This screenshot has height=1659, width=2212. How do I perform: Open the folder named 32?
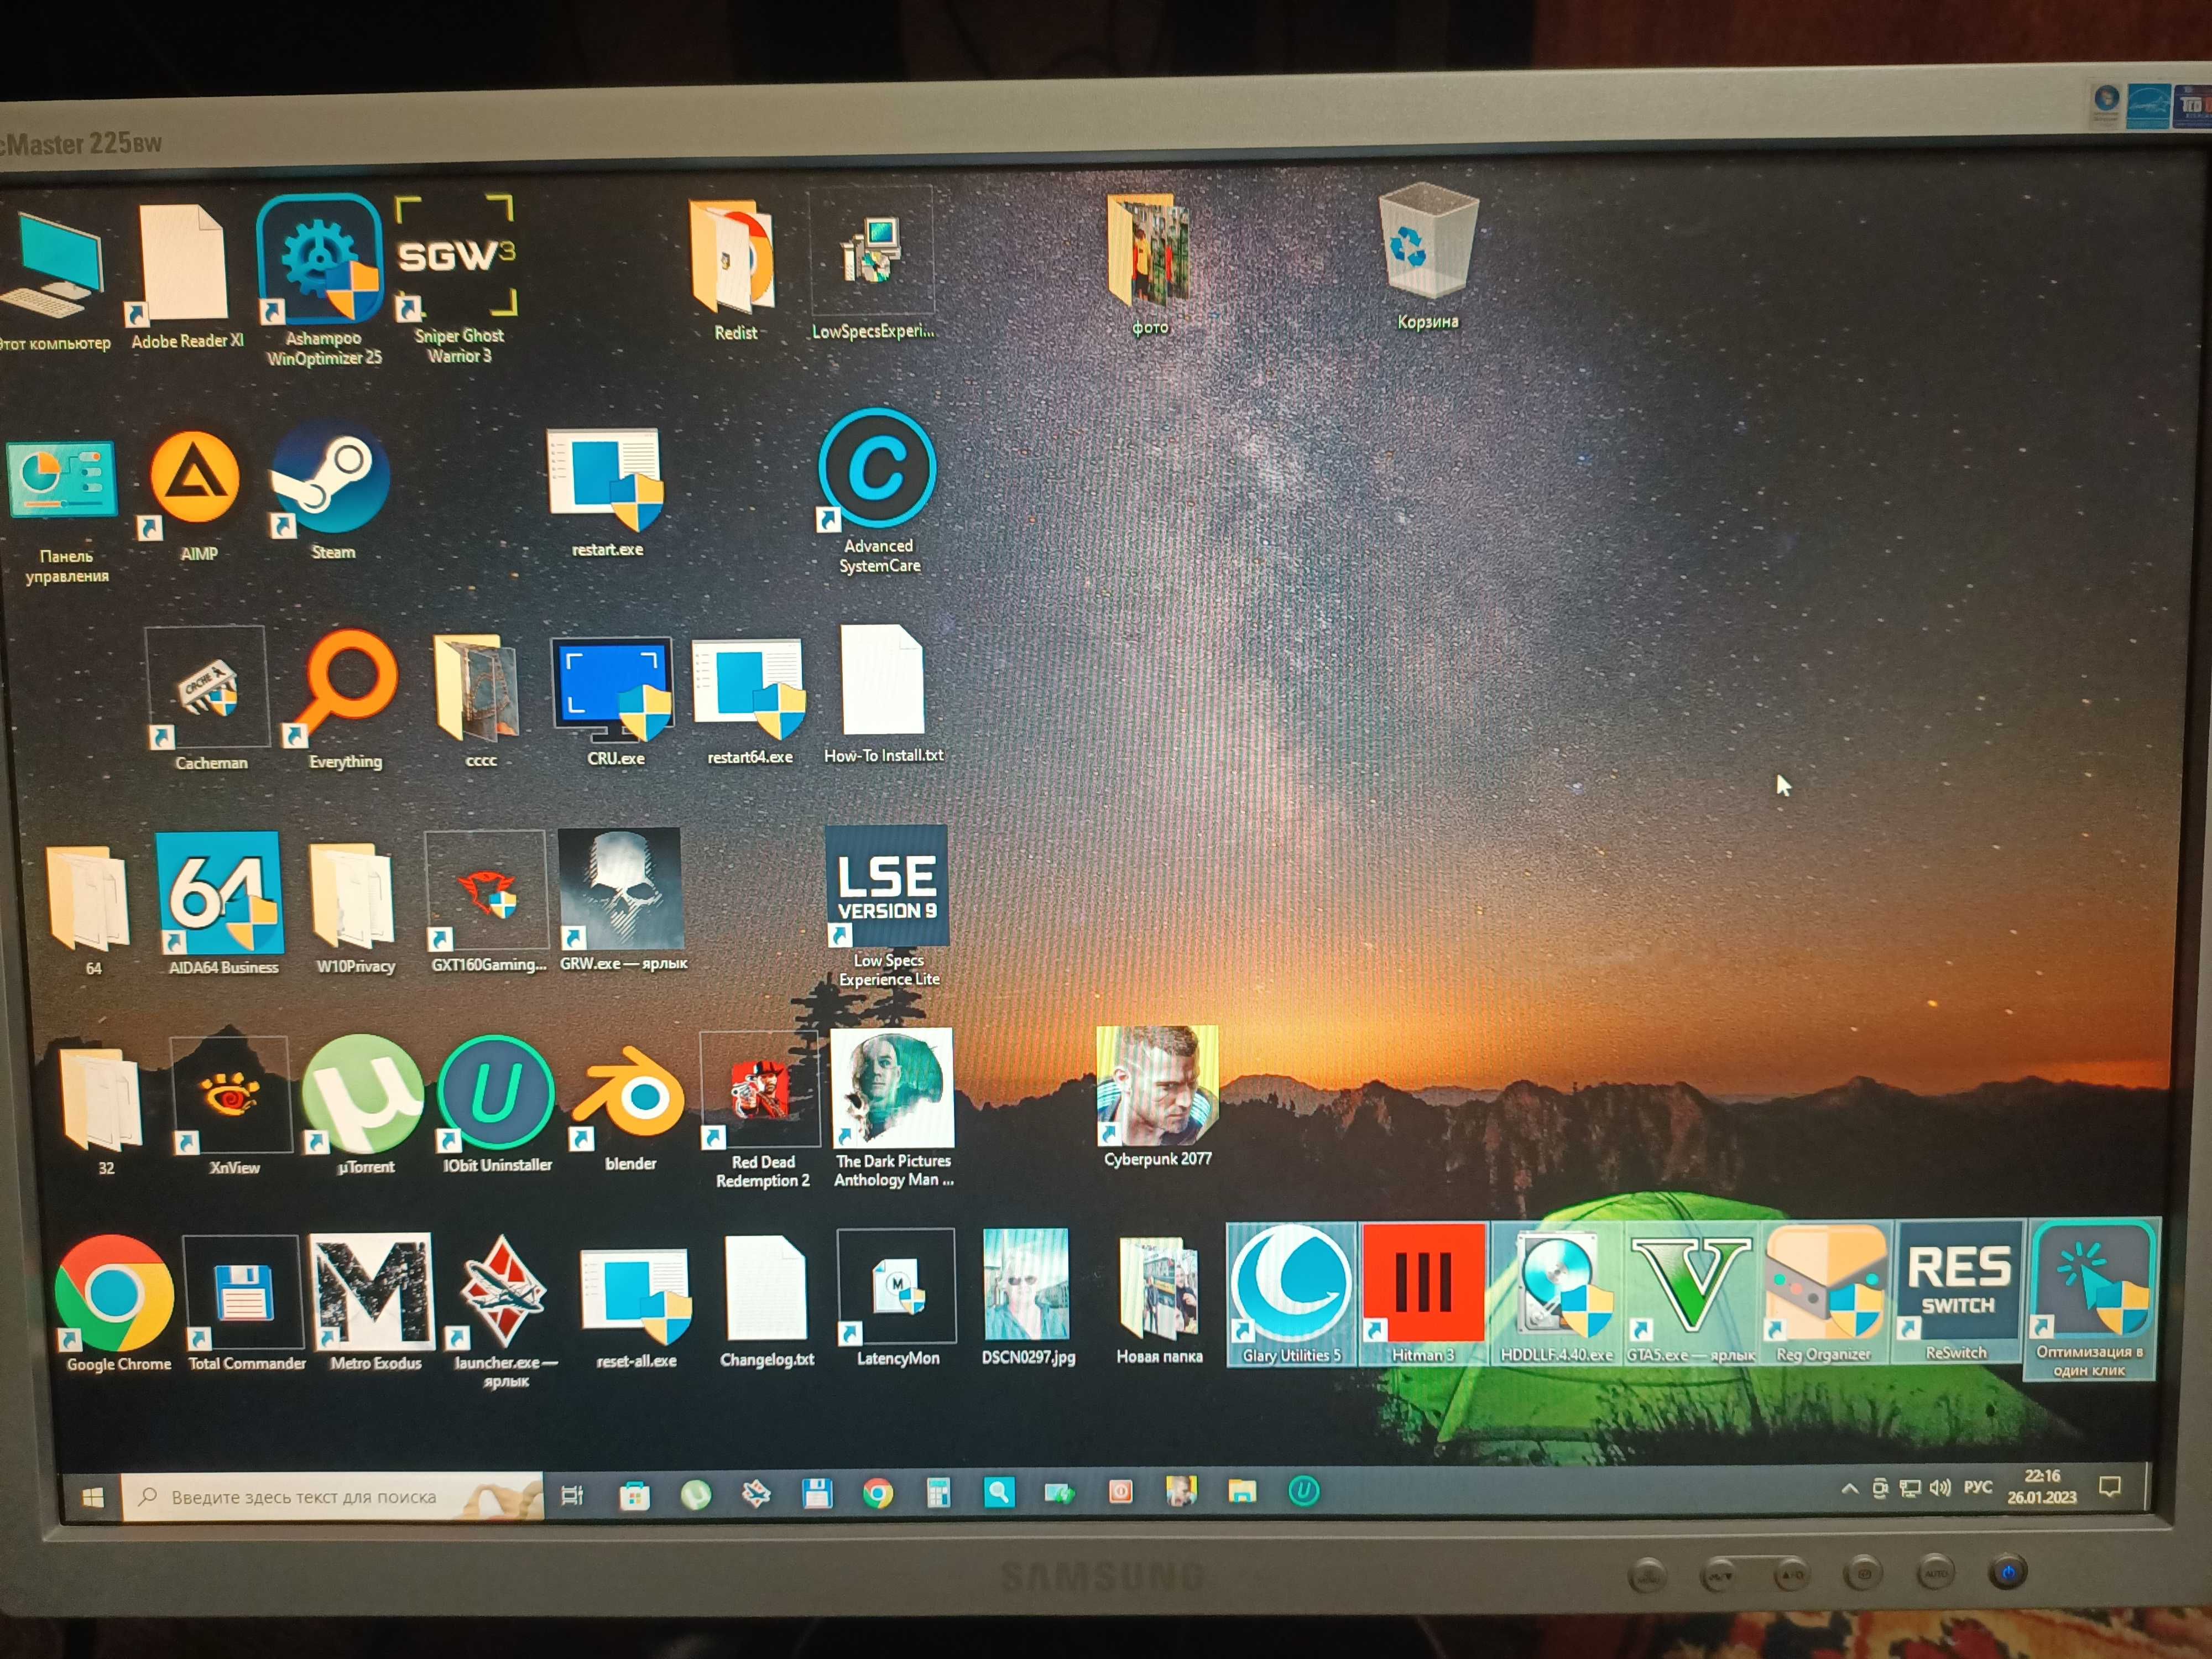(102, 1112)
